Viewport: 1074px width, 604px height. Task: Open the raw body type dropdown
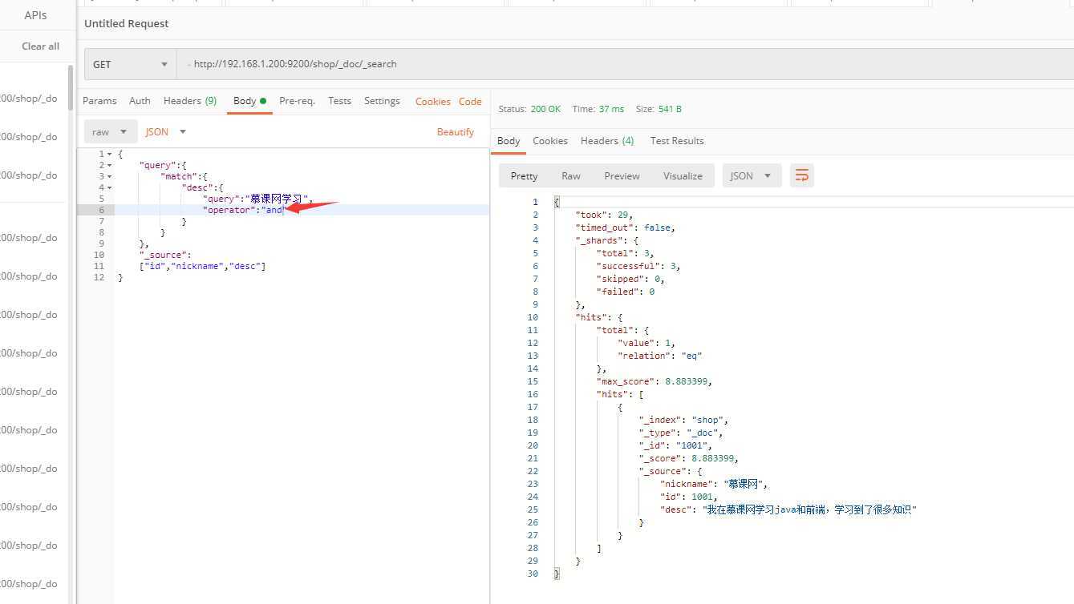(x=111, y=131)
